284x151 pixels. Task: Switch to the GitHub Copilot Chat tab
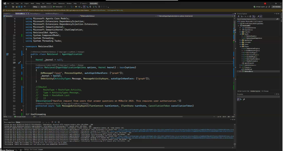[x=243, y=91]
